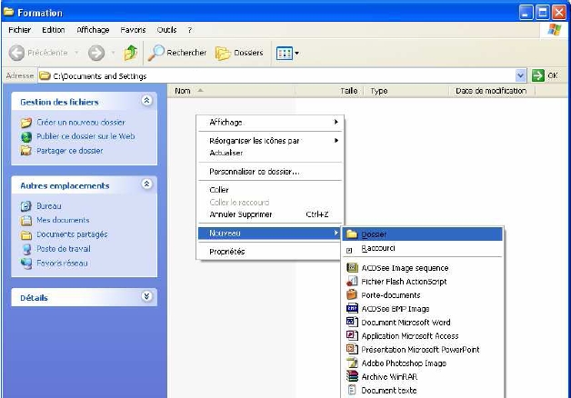Open Poste de travail link
This screenshot has height=398, width=571.
[x=64, y=249]
